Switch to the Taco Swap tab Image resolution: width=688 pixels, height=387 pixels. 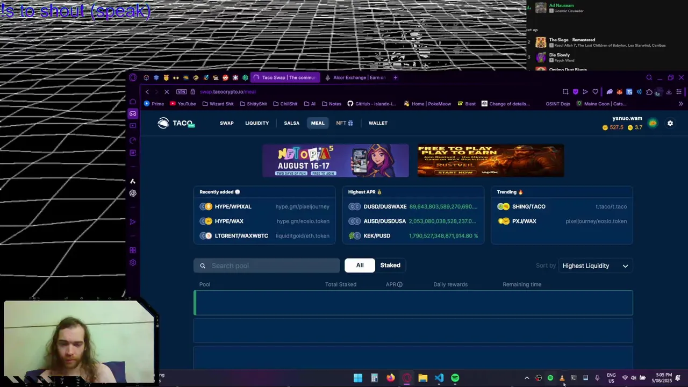(x=285, y=78)
